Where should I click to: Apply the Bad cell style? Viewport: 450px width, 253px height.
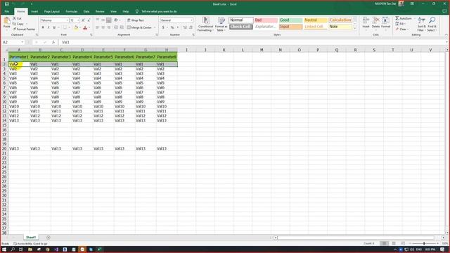pos(266,20)
